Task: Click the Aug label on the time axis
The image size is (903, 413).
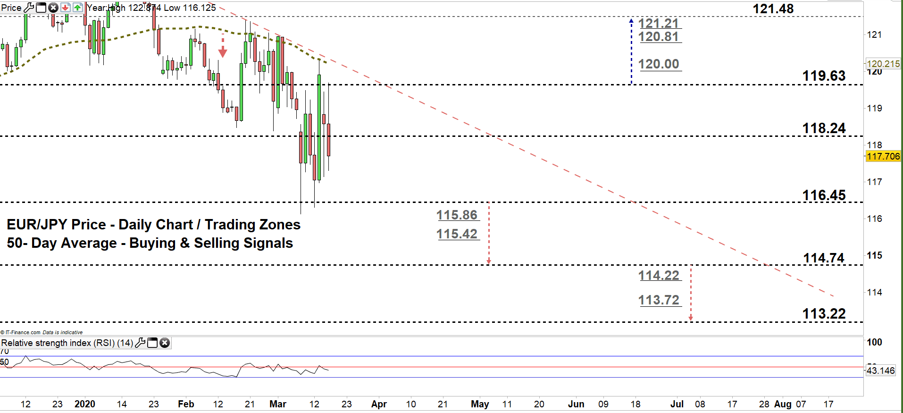Action: (x=783, y=404)
